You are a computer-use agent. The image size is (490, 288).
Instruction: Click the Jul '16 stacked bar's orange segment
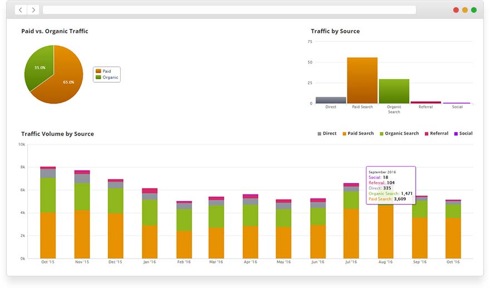tap(351, 234)
